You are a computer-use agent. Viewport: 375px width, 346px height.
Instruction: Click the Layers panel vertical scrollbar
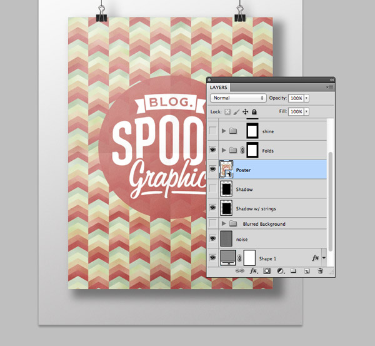click(x=331, y=201)
